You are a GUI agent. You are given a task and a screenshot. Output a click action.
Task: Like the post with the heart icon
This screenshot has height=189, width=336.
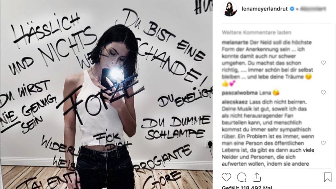pos(226,177)
